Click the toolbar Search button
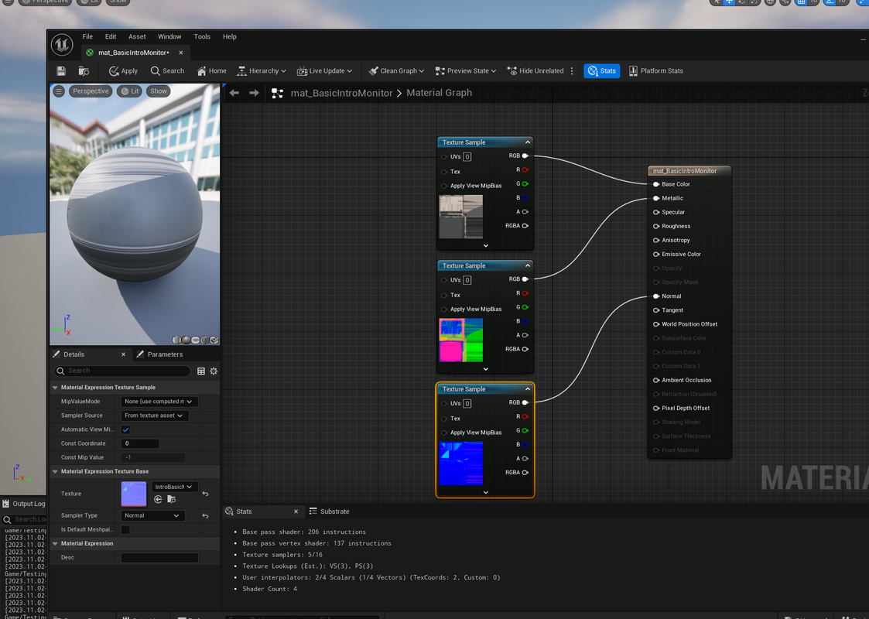 (167, 71)
